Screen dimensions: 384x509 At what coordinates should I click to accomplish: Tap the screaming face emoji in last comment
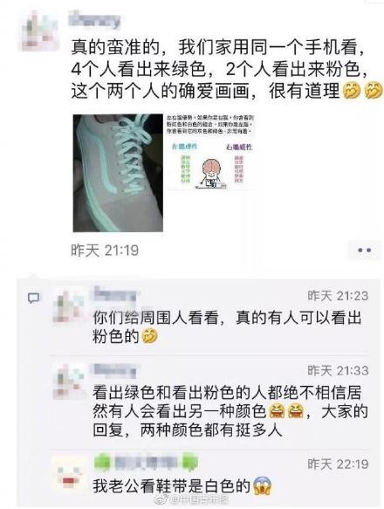[263, 486]
